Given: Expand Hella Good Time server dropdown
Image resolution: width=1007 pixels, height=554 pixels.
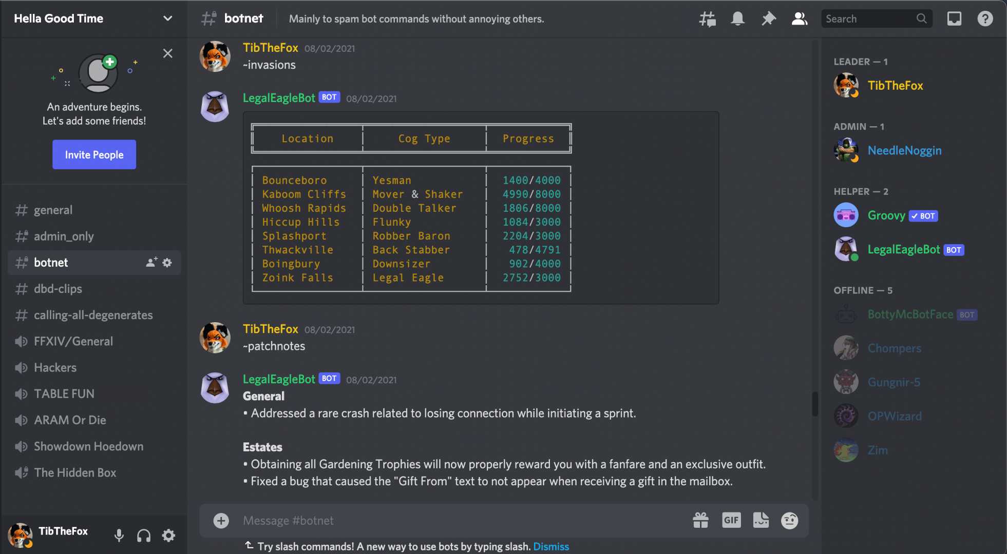Looking at the screenshot, I should [167, 18].
